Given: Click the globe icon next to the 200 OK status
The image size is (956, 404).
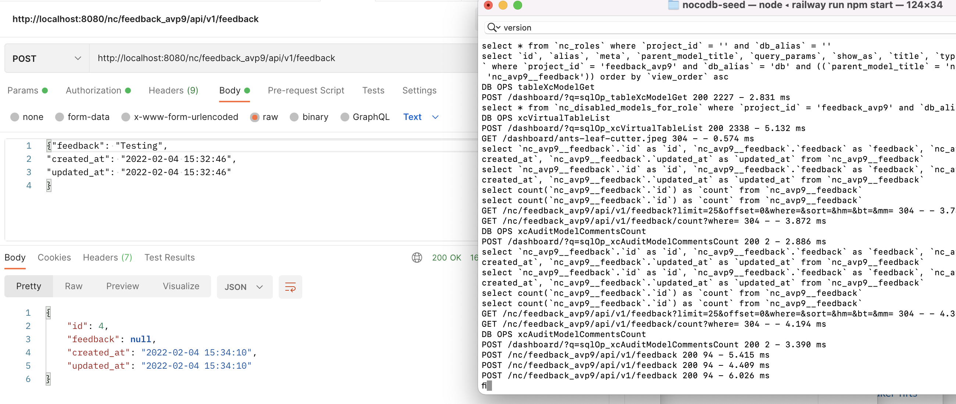Looking at the screenshot, I should [x=417, y=257].
